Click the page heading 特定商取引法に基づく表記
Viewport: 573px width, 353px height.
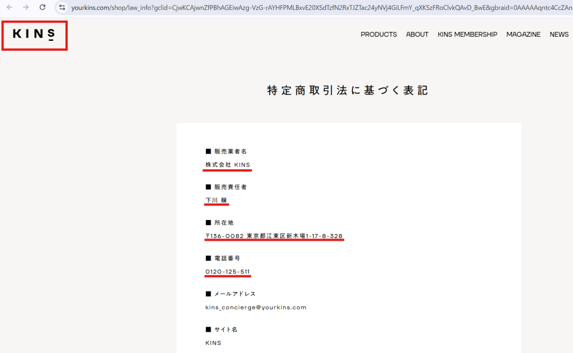click(x=347, y=89)
